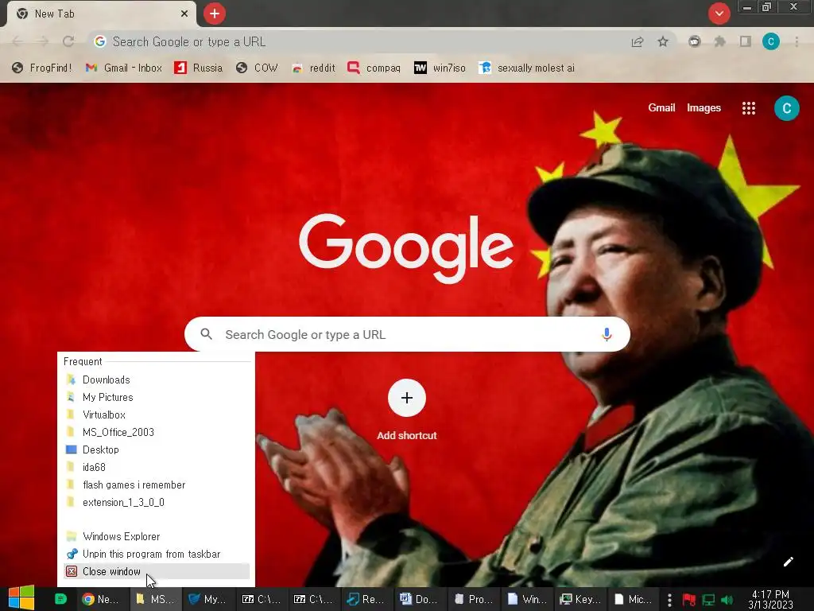Open the Google apps grid icon
This screenshot has height=611, width=814.
(749, 108)
